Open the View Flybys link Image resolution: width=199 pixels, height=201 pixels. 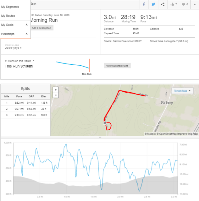(13, 48)
